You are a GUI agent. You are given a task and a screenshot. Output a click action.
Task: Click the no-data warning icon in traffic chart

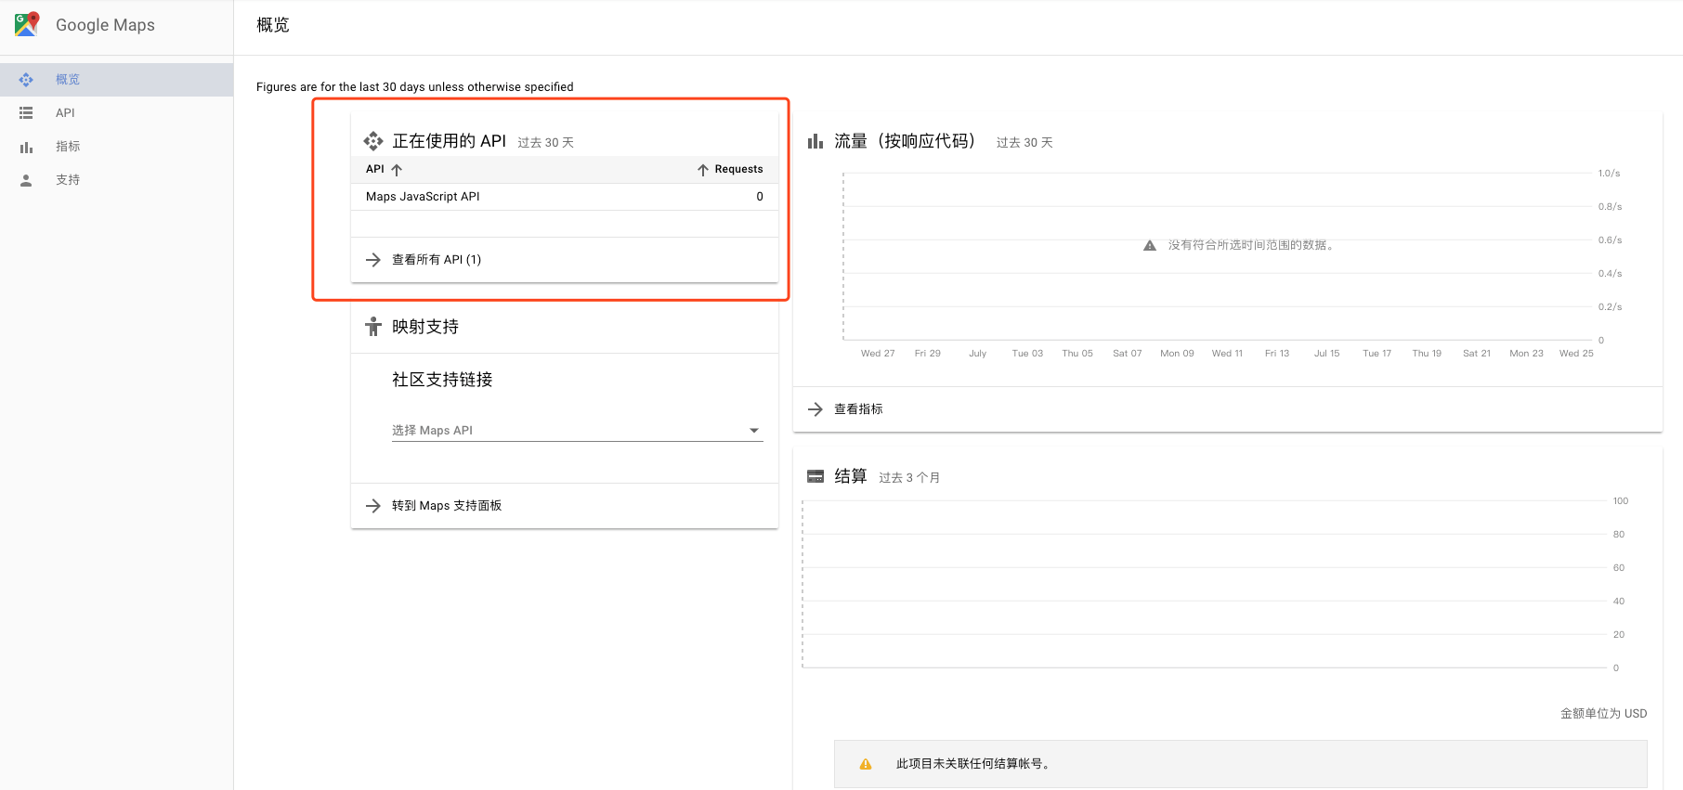point(1150,245)
